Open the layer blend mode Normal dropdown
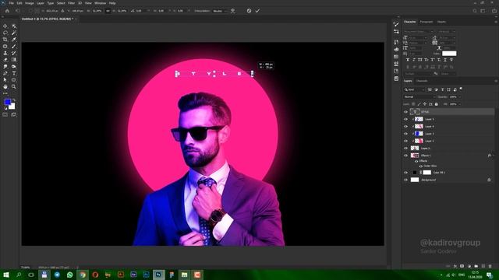The width and height of the screenshot is (499, 280). [x=419, y=96]
